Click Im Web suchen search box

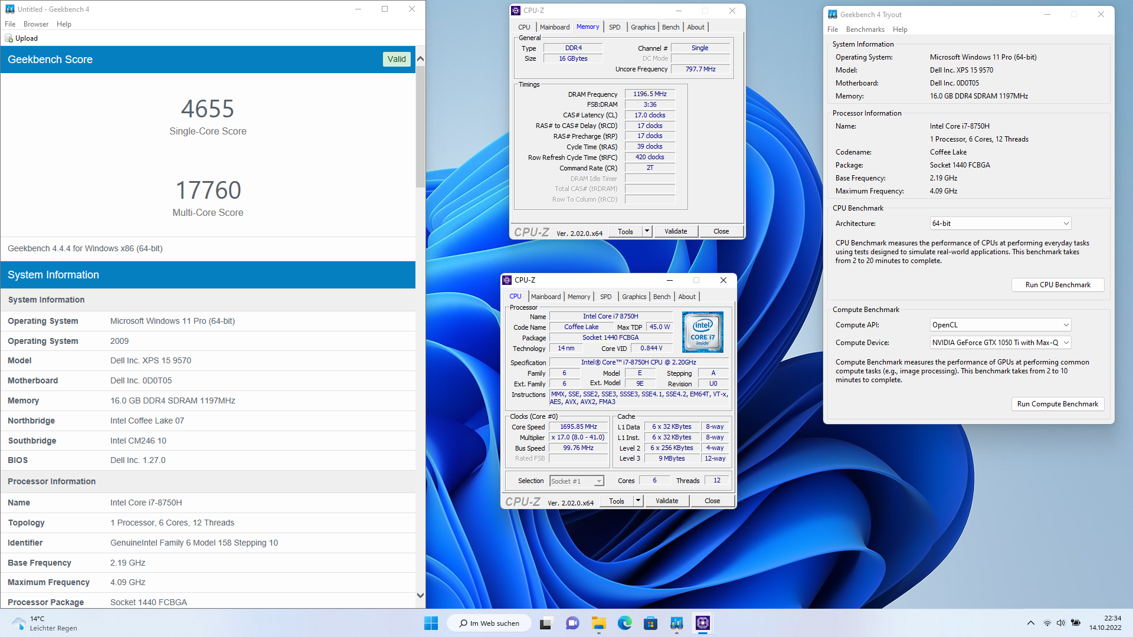489,623
